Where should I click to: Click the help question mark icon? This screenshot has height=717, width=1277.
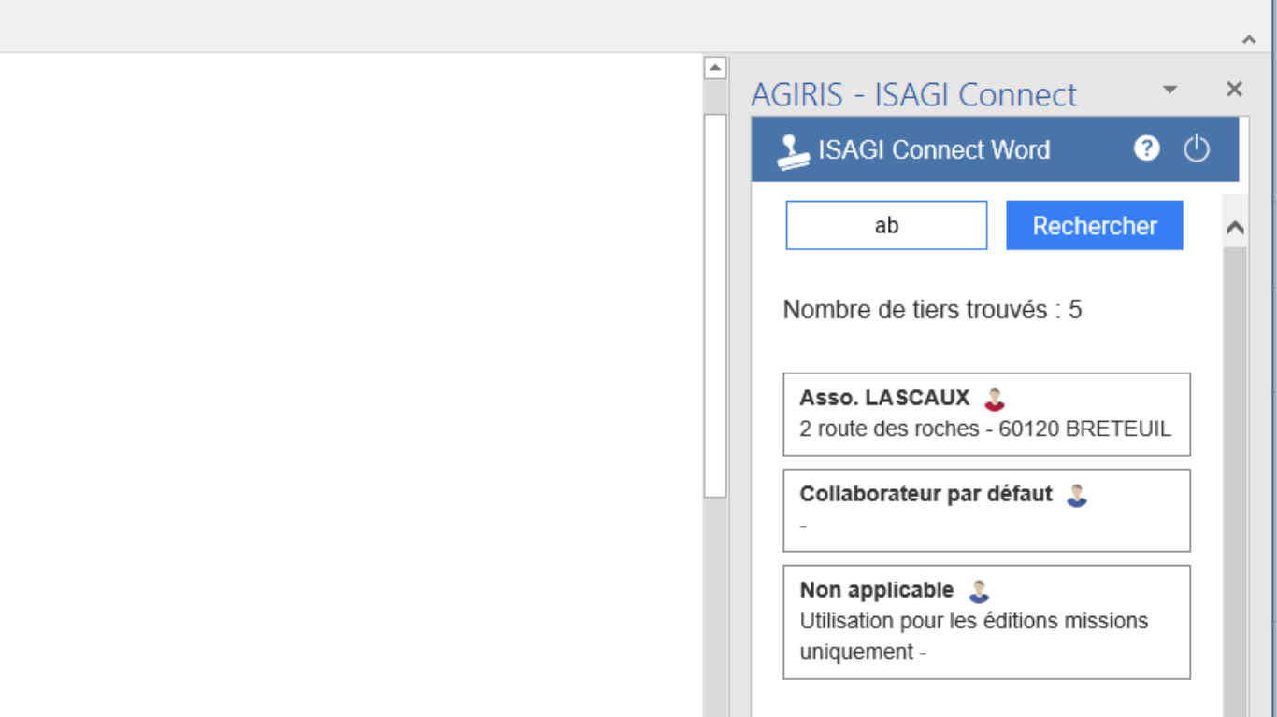tap(1147, 148)
